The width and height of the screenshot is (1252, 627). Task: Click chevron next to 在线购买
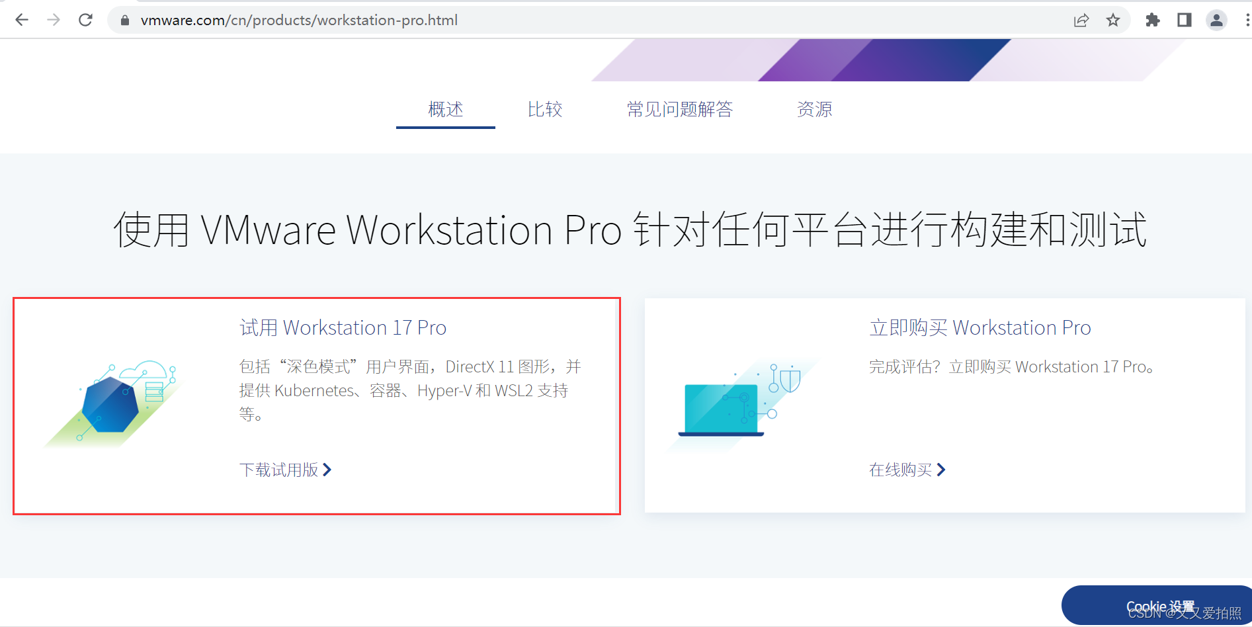941,470
